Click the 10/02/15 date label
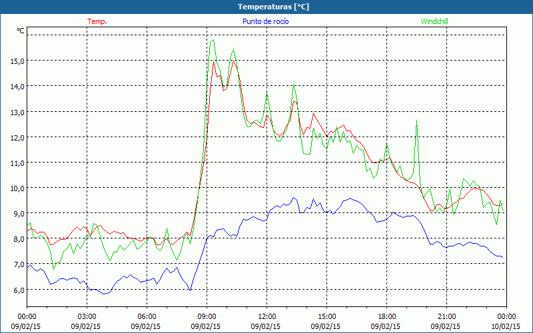Image resolution: width=533 pixels, height=333 pixels. point(506,326)
